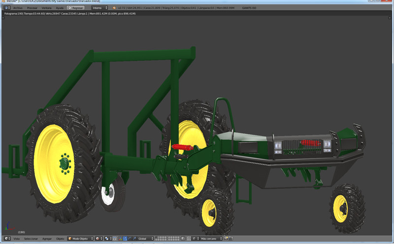Click the info editor type icon
The height and width of the screenshot is (246, 394).
coord(6,8)
